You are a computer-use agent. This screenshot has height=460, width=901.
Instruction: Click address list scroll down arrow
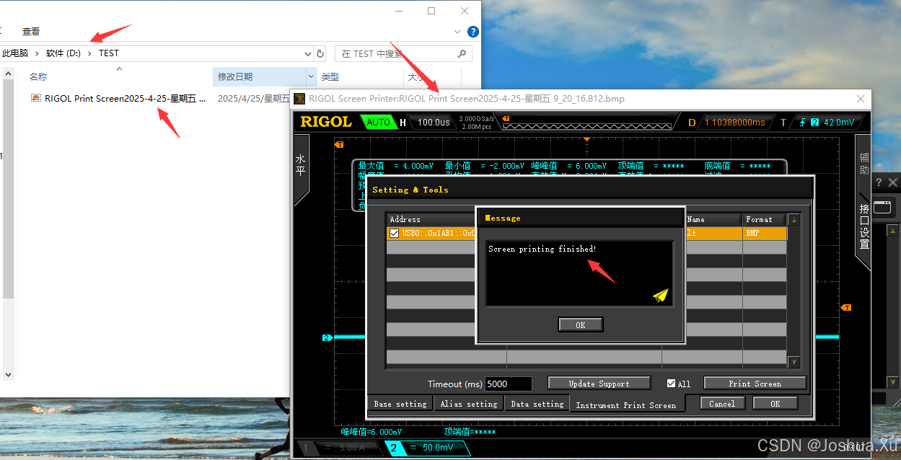(x=794, y=362)
